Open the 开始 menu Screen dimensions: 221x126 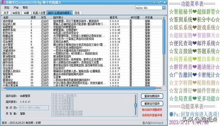pos(16,8)
